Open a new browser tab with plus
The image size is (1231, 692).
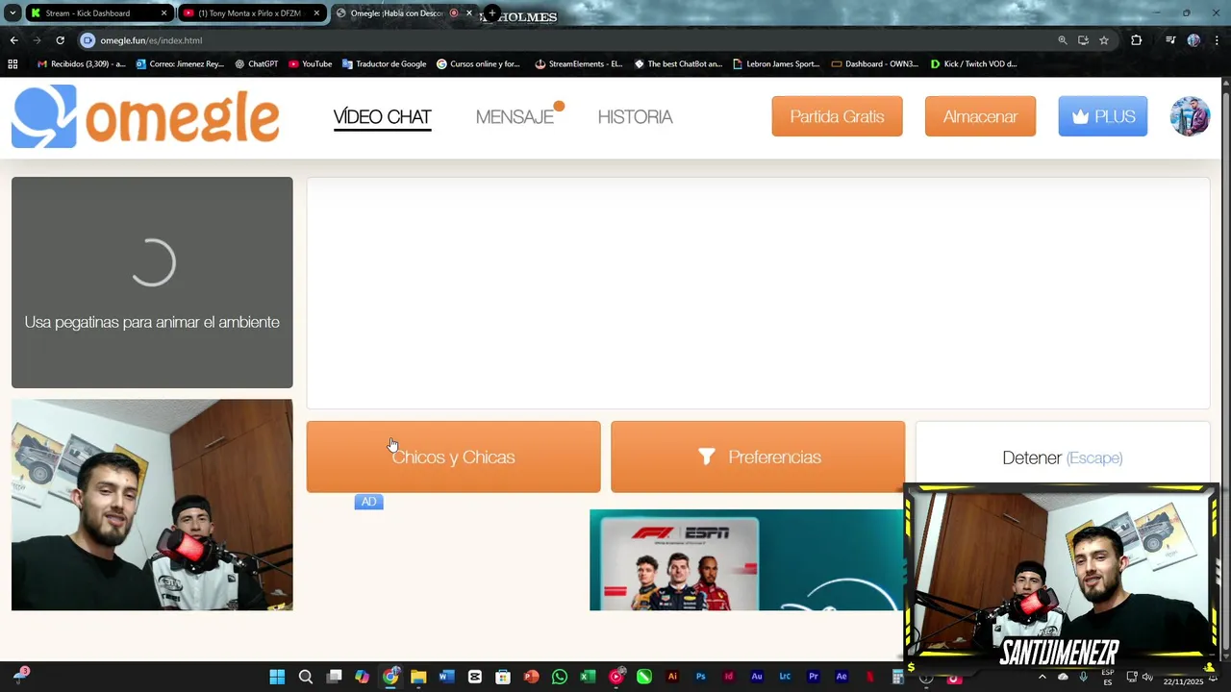point(491,13)
